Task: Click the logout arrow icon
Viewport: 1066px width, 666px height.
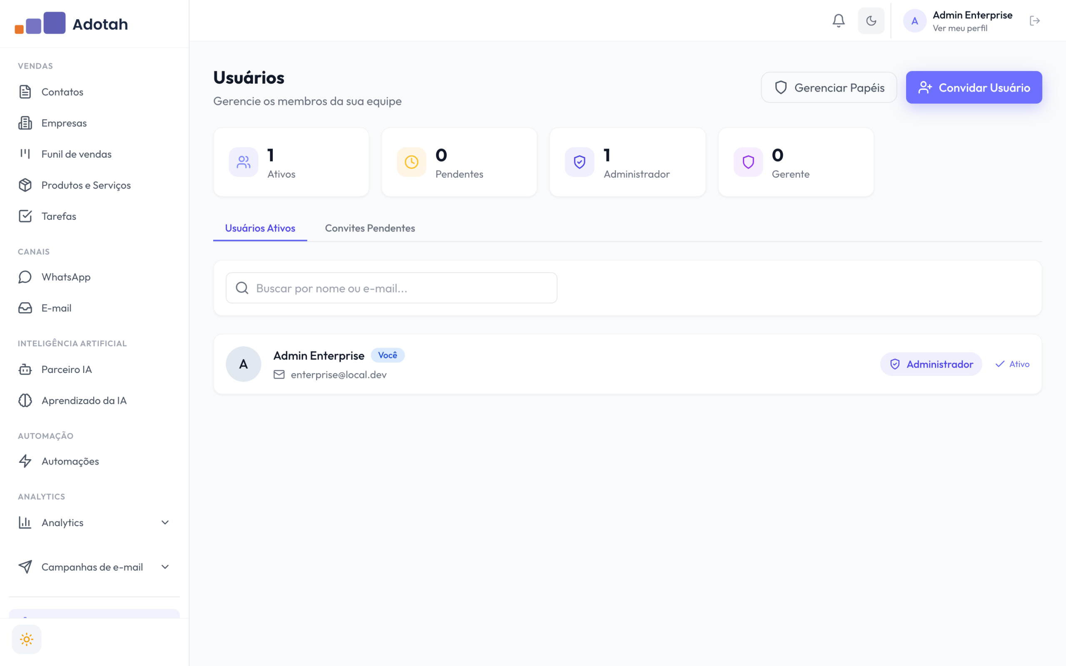Action: [x=1035, y=21]
